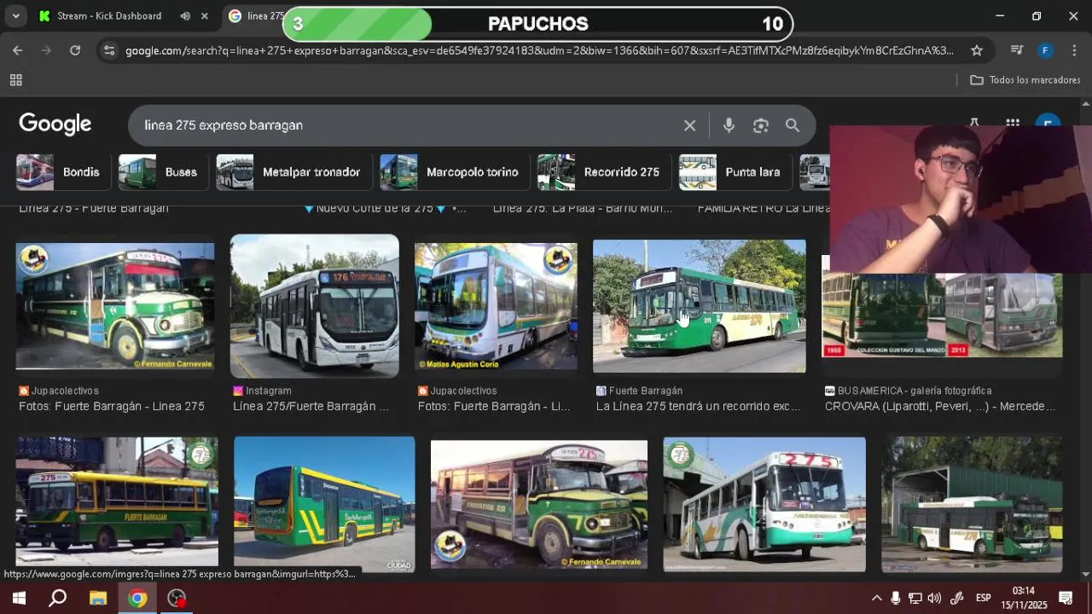1092x614 pixels.
Task: Filter by Marcopolo torino chip
Action: [453, 172]
